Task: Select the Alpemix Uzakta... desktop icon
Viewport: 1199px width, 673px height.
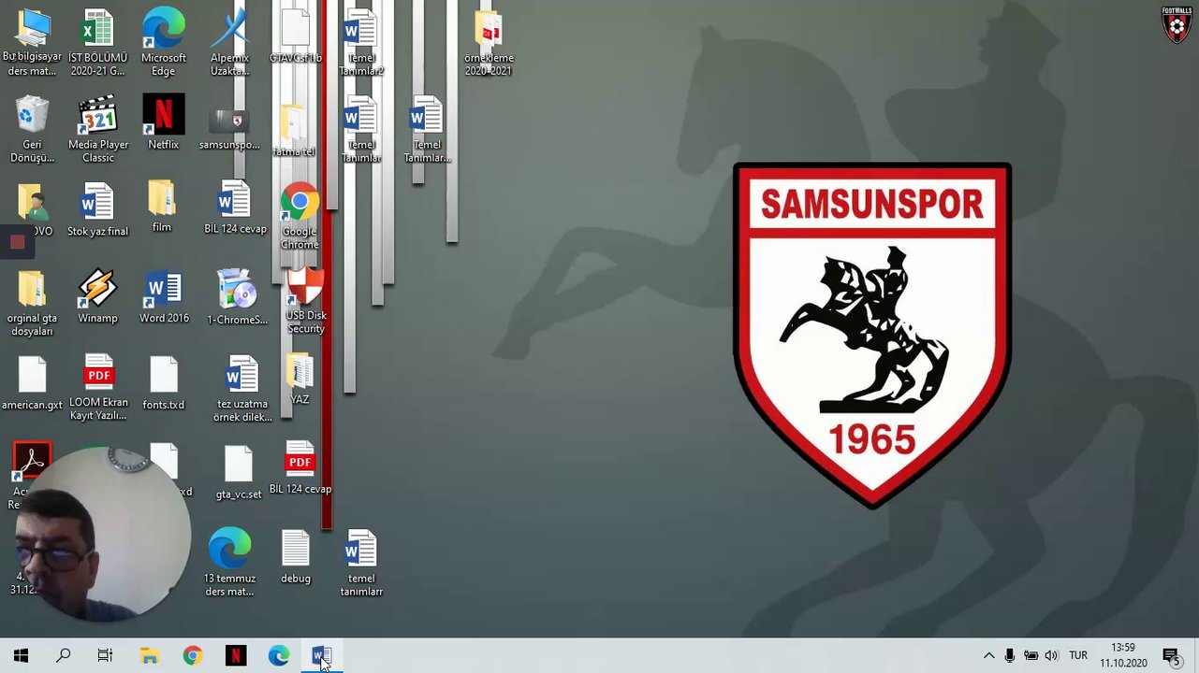Action: tap(229, 43)
